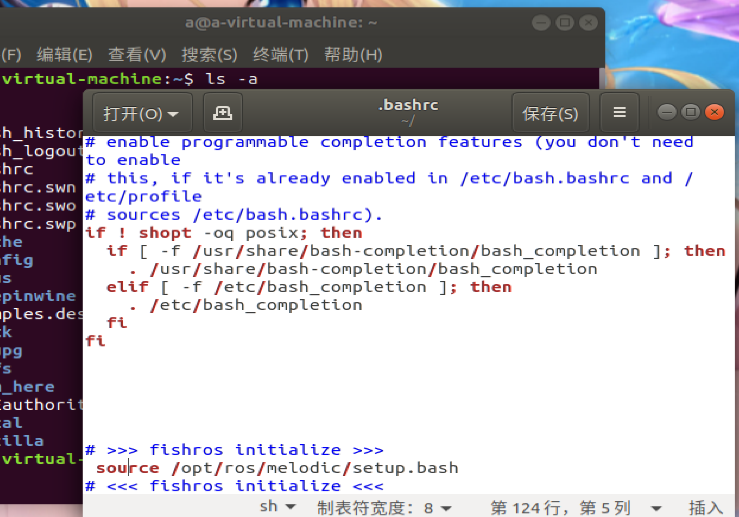This screenshot has height=517, width=739.
Task: Close the .bashrc gedit window
Action: pos(714,112)
